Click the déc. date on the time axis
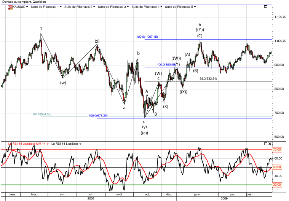Viewport: 289px width, 201px height. (169, 195)
